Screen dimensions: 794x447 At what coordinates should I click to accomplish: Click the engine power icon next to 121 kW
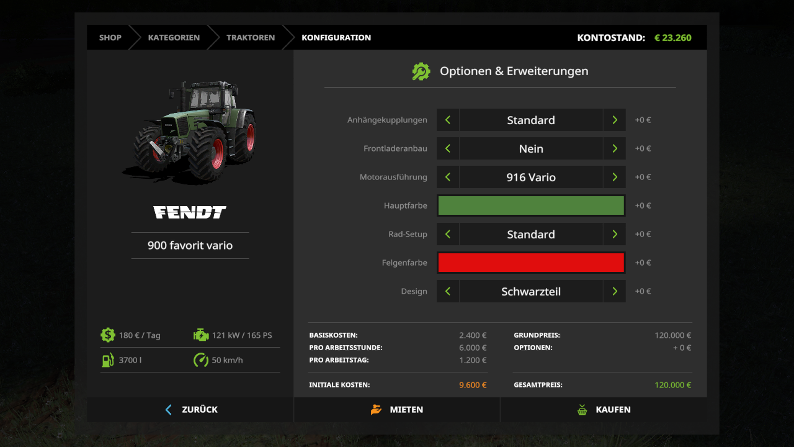(201, 335)
